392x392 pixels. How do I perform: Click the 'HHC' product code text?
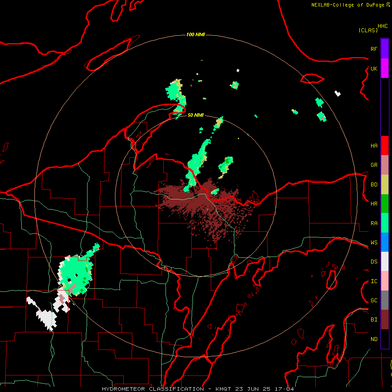(x=382, y=26)
